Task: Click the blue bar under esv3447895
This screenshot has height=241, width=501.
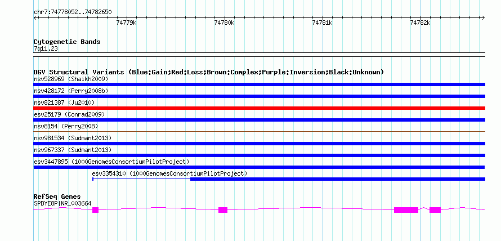Action: 259,167
